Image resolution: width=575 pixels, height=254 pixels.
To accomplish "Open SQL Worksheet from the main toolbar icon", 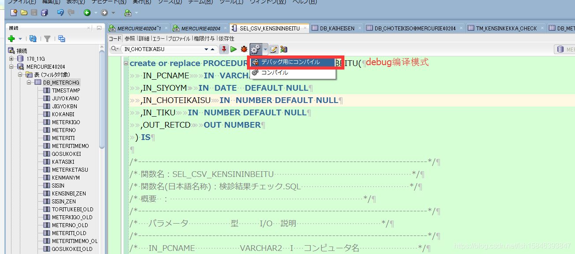I will click(x=128, y=13).
